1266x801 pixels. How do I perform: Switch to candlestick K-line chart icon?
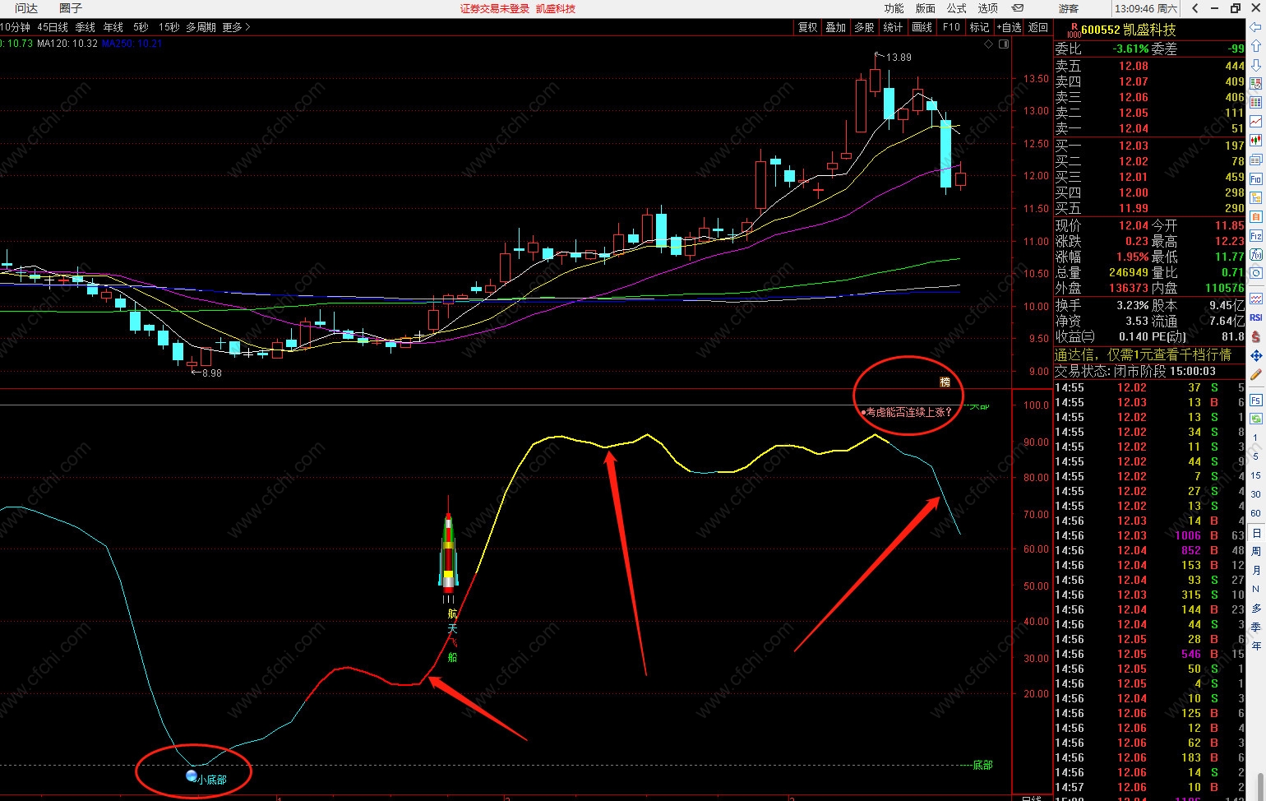click(1255, 141)
